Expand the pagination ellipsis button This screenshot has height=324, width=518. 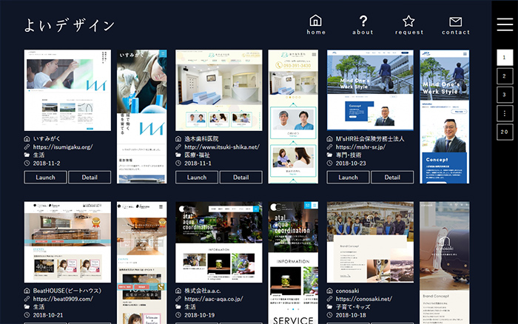coord(504,113)
